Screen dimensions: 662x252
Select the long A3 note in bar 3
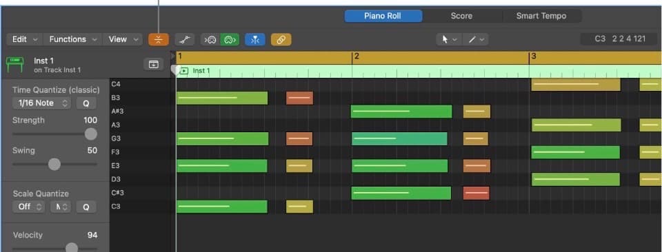point(576,125)
